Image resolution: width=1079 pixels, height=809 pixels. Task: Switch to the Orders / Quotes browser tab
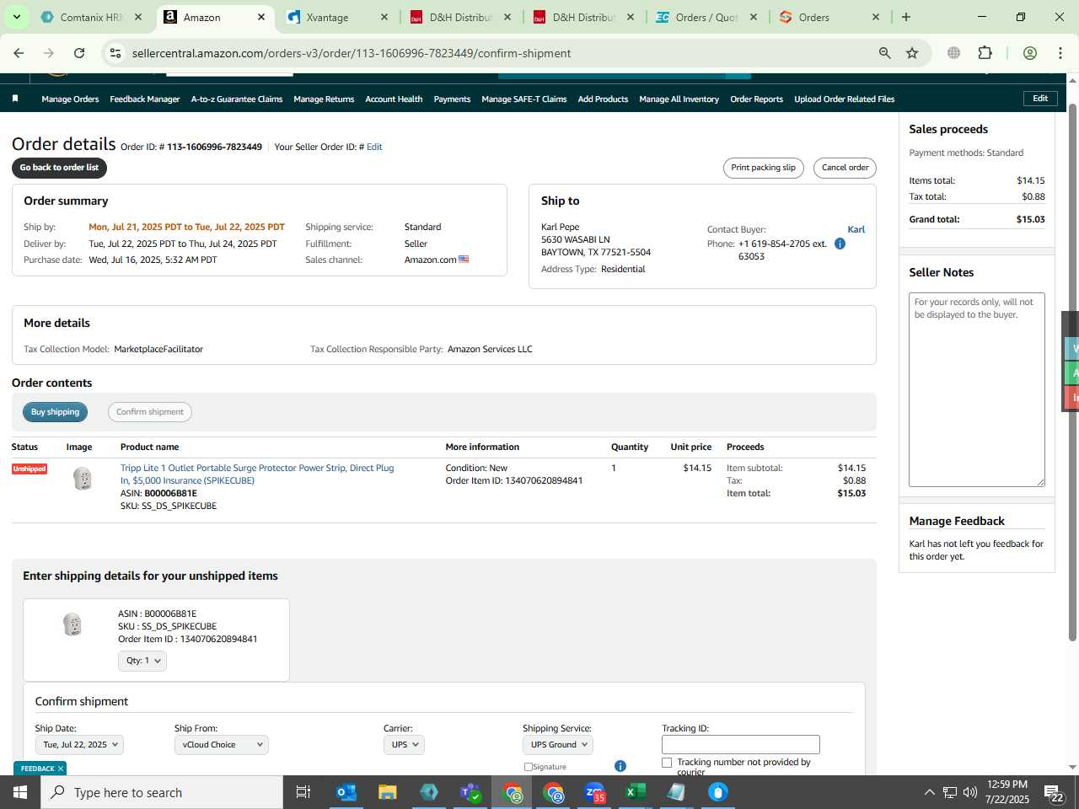coord(706,17)
